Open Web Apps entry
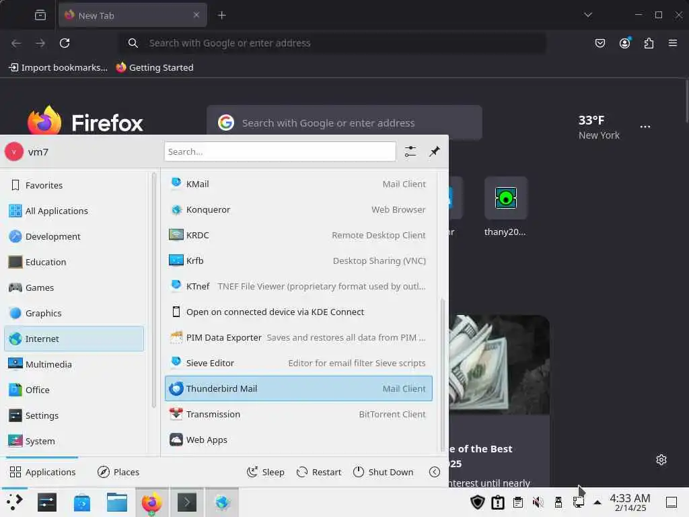Screen dimensions: 689x517 (x=298, y=440)
